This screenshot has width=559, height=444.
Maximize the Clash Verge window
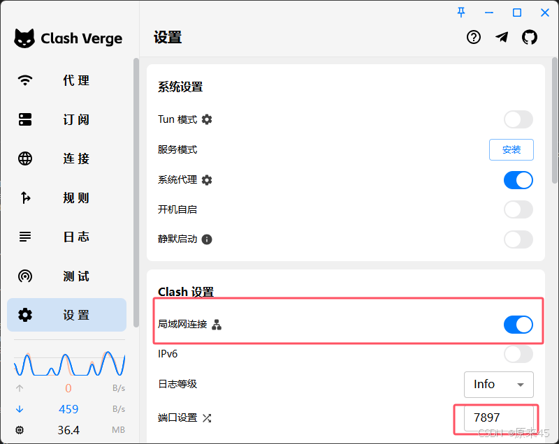point(517,13)
